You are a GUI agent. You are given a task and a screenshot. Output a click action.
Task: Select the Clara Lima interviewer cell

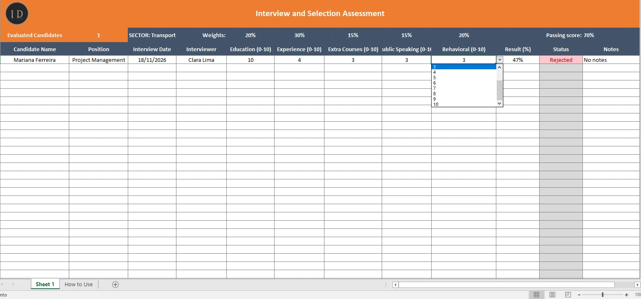coord(201,60)
